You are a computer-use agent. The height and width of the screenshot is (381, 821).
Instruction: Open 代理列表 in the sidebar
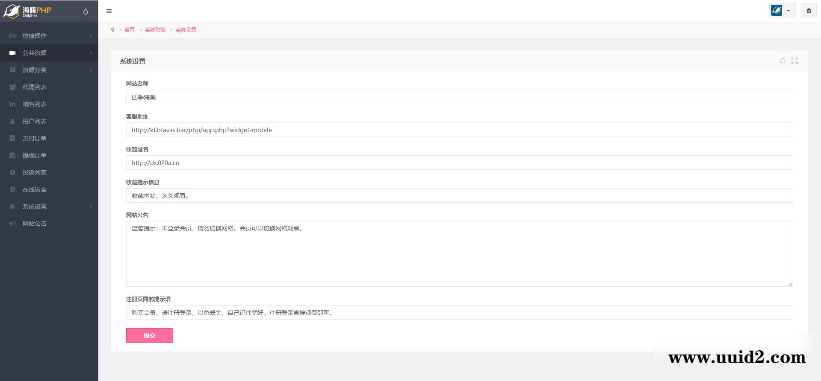pyautogui.click(x=35, y=87)
